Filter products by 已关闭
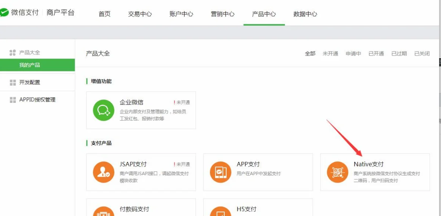441x216 pixels. (422, 54)
